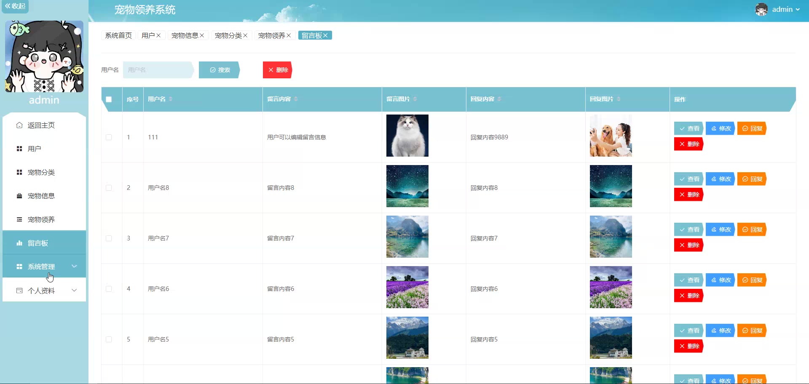
Task: Click the card icon beside 个人资料
Action: pos(19,291)
